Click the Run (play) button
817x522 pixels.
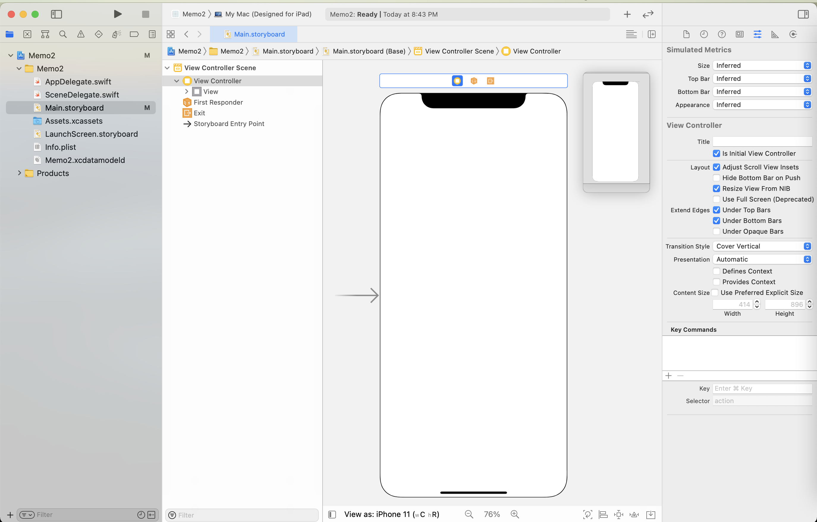click(x=117, y=14)
